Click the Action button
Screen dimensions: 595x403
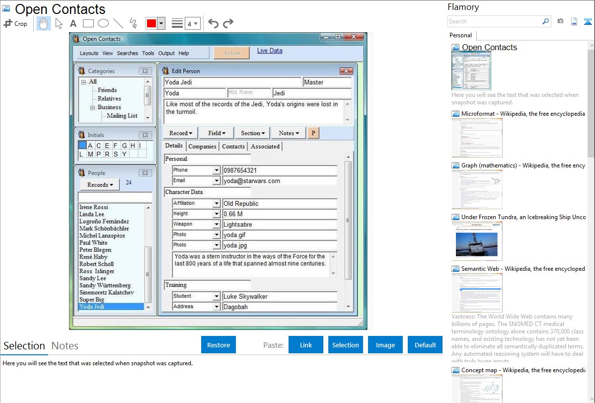point(232,53)
